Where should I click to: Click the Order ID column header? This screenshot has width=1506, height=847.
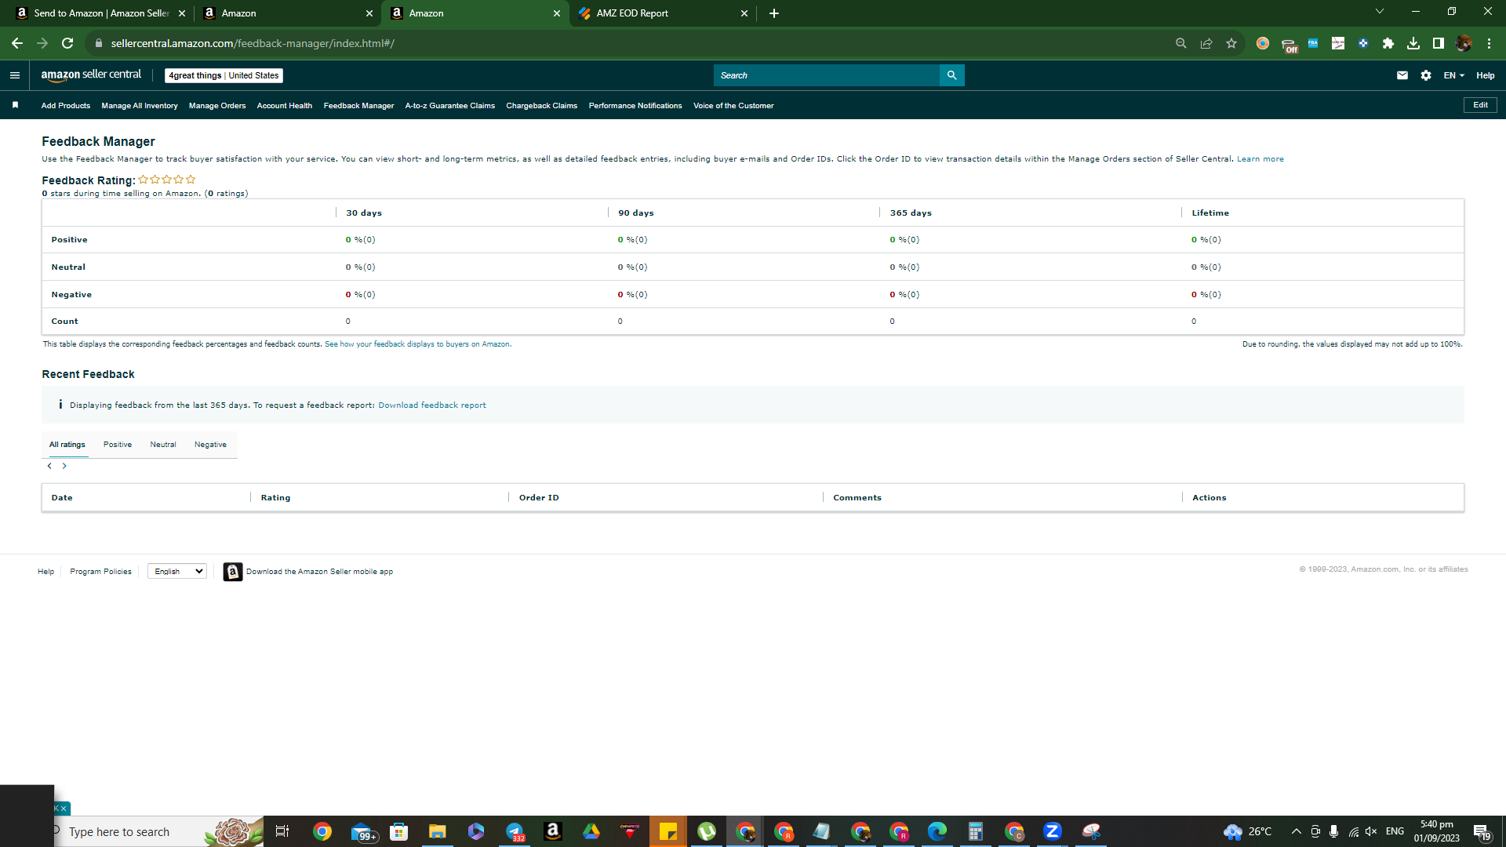539,498
